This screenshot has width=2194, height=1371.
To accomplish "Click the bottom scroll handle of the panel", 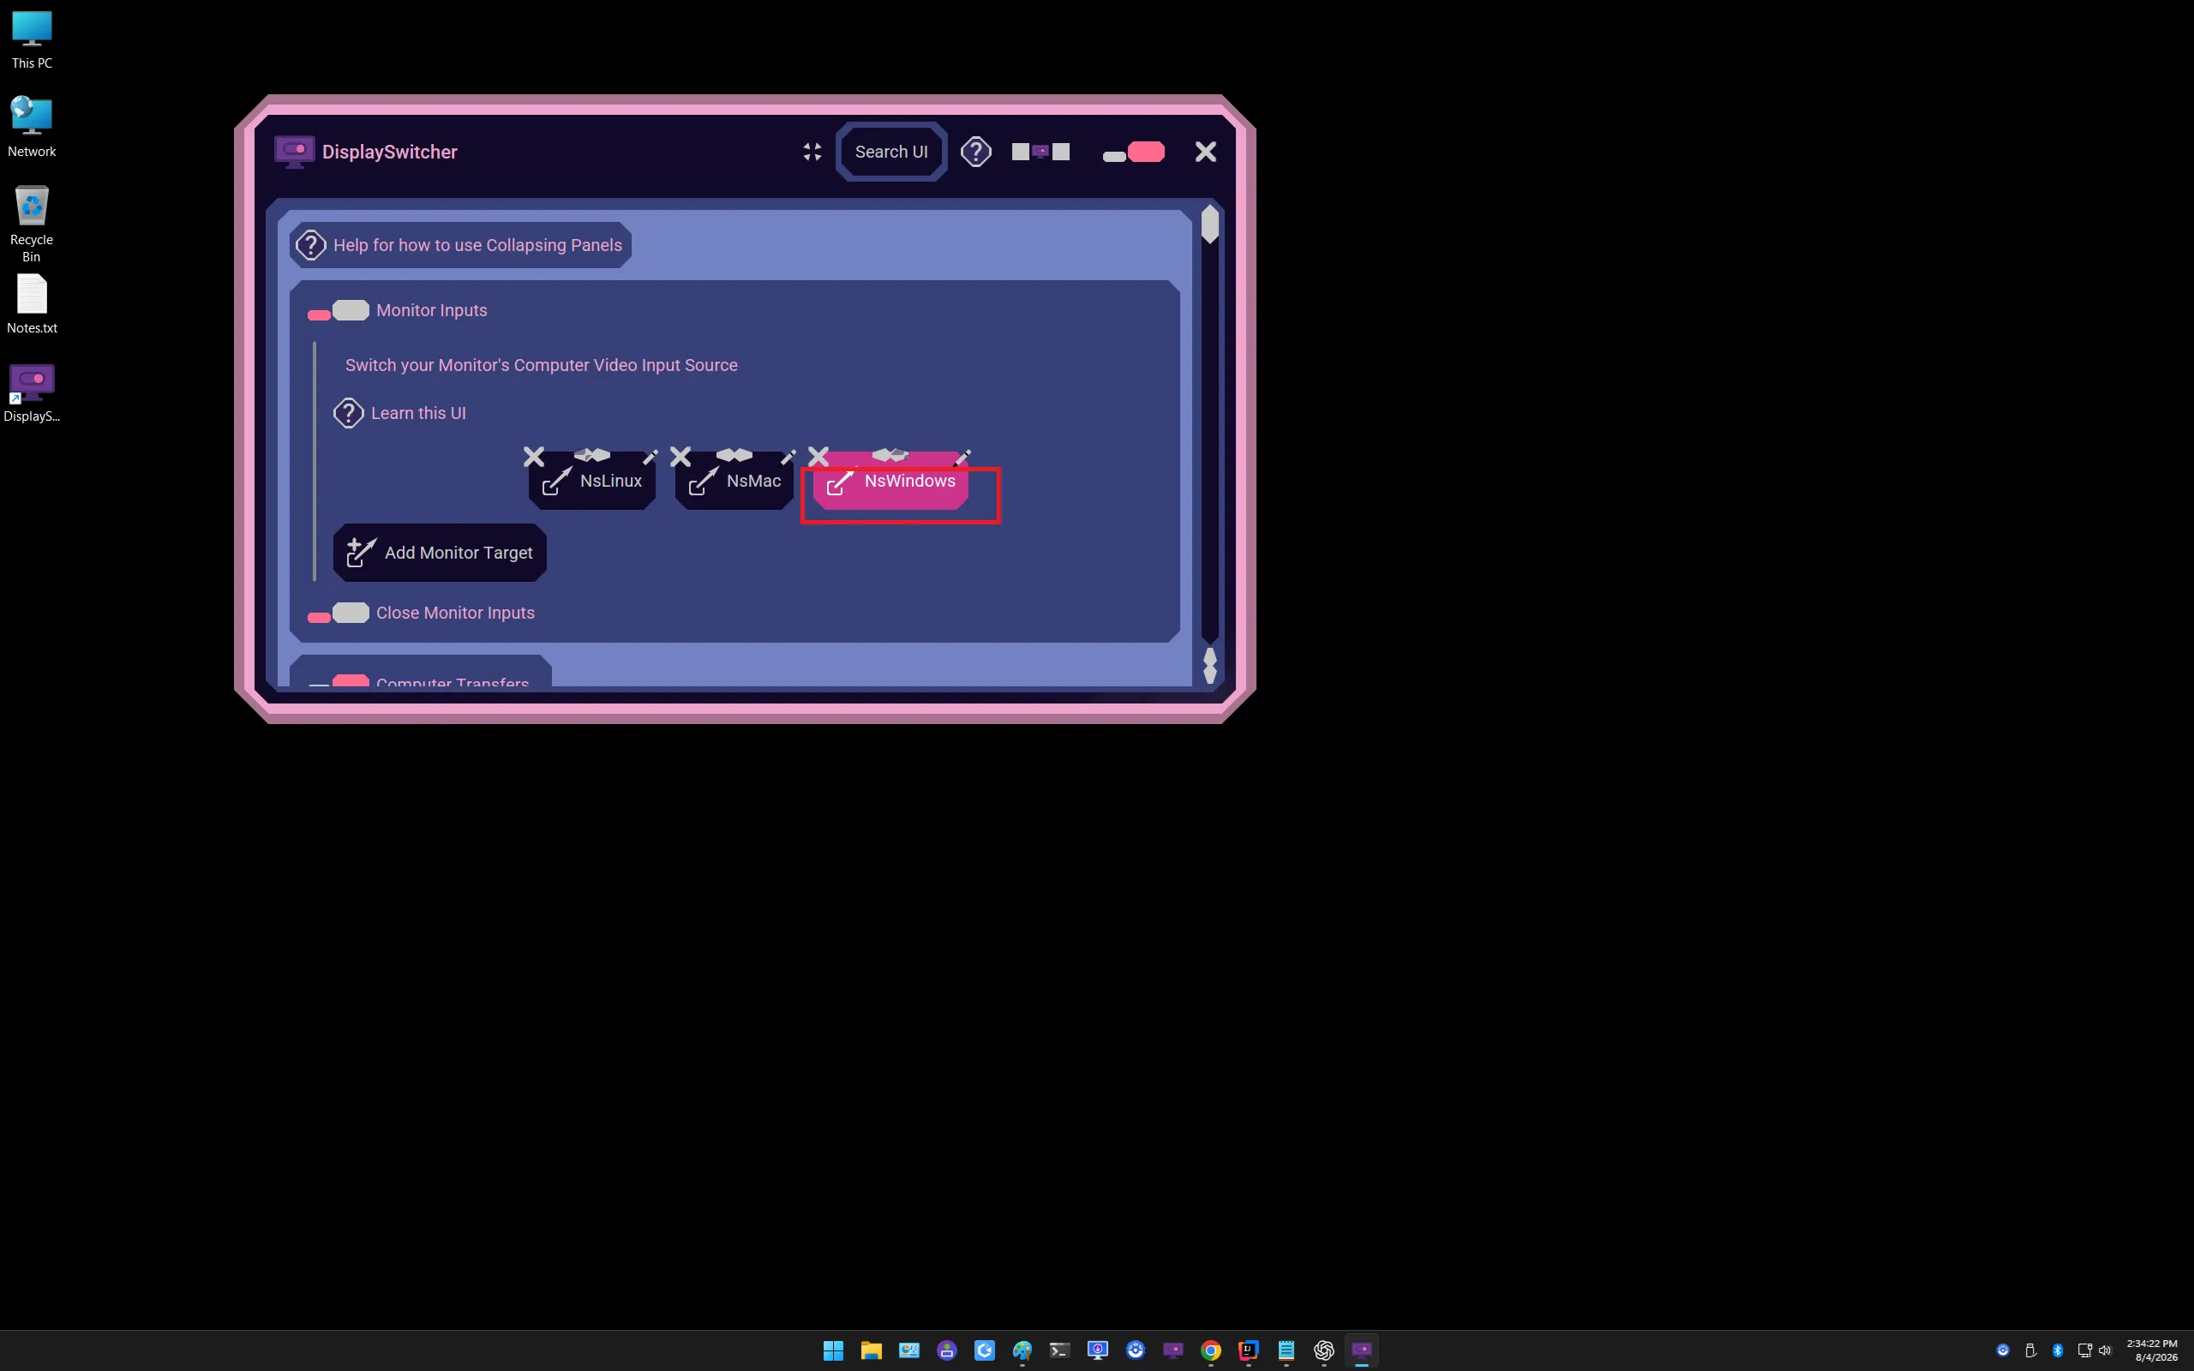I will point(1209,666).
